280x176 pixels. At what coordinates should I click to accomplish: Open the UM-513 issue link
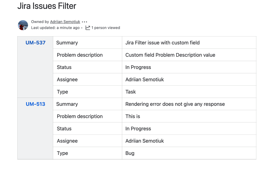tap(35, 104)
